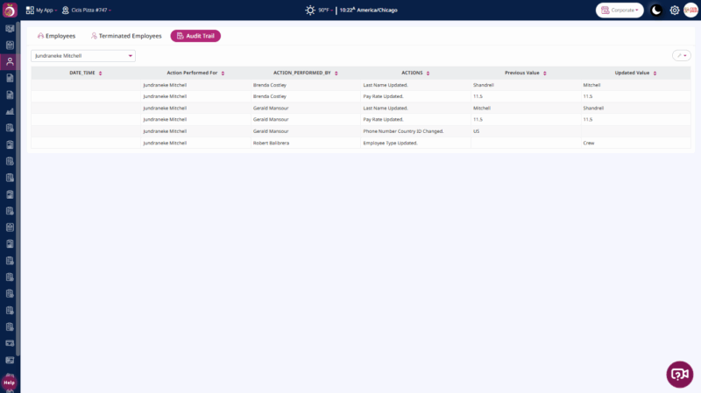Open the table tools wrench dropdown button
This screenshot has height=393, width=701.
click(x=681, y=55)
